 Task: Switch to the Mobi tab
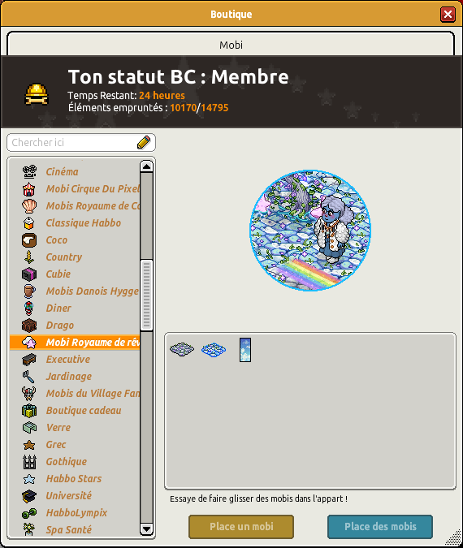231,45
